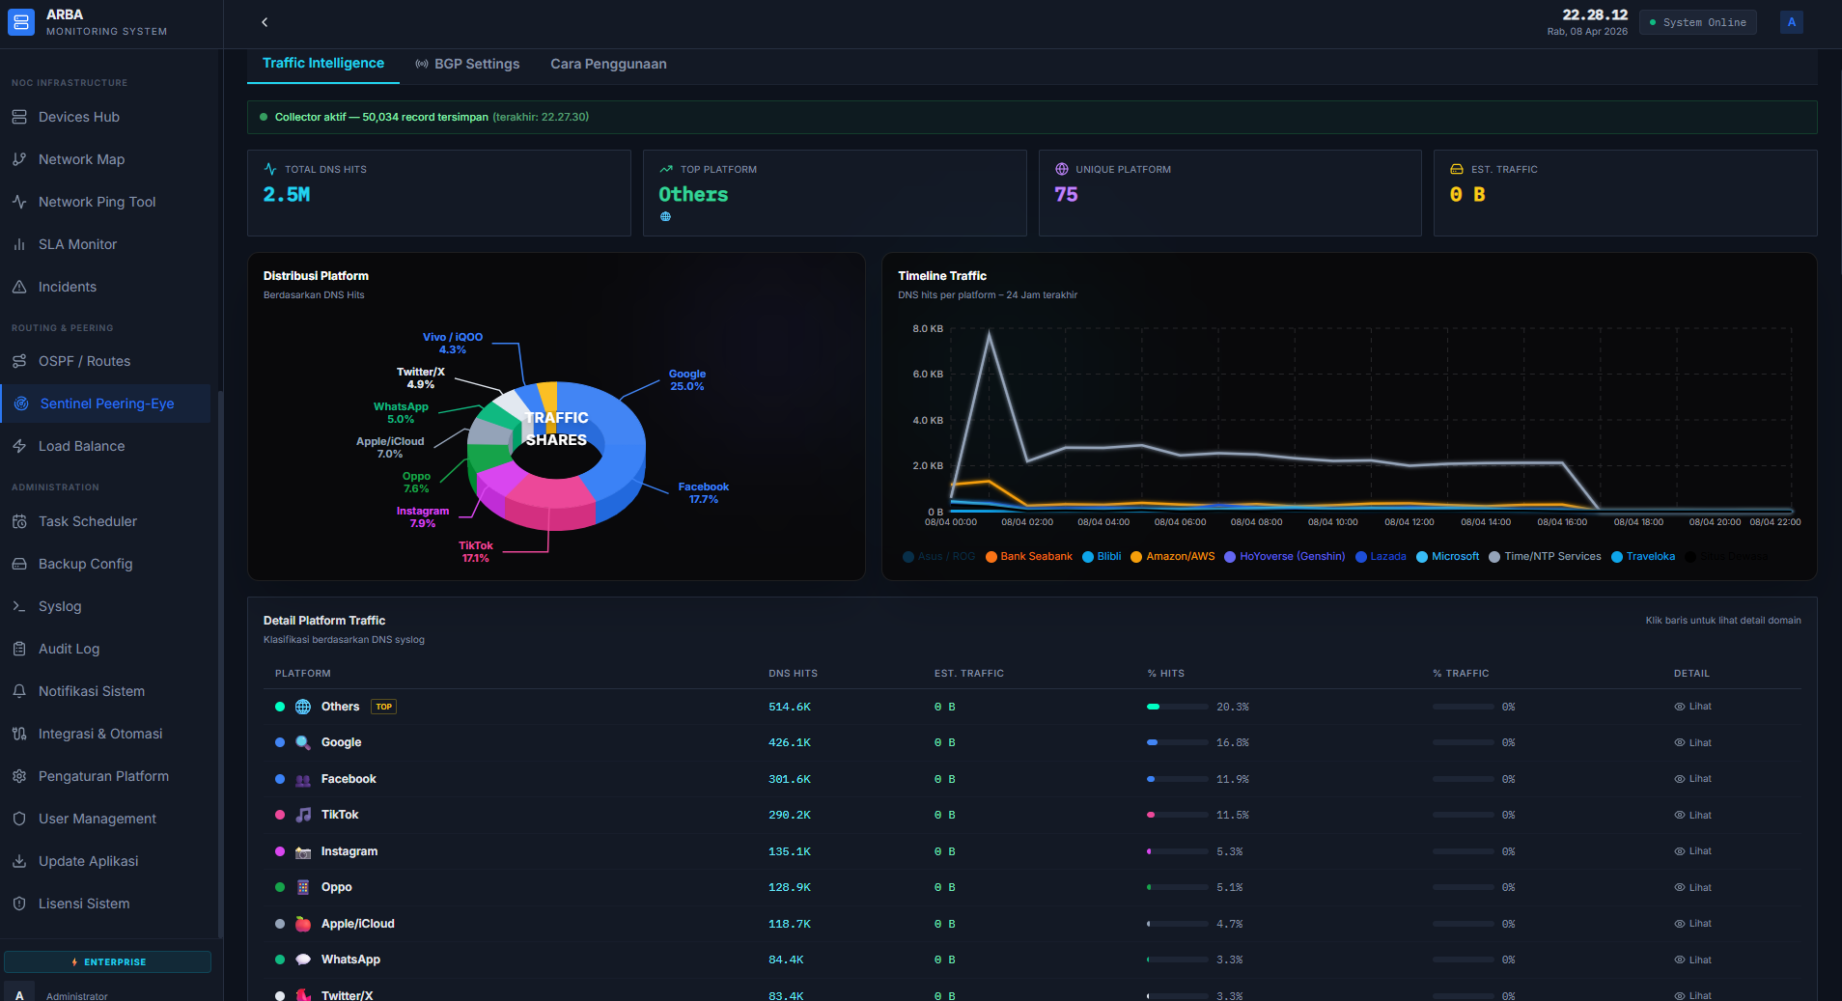This screenshot has height=1001, width=1842.
Task: Click the Enterprise license badge
Action: point(108,961)
